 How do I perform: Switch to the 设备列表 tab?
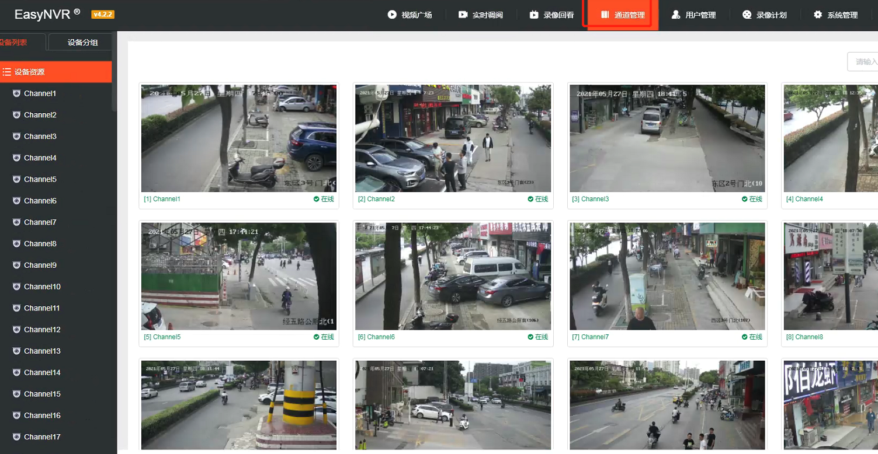coord(22,42)
